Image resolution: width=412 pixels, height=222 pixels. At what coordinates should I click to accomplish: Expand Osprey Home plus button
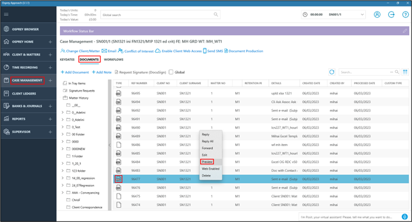[50, 42]
